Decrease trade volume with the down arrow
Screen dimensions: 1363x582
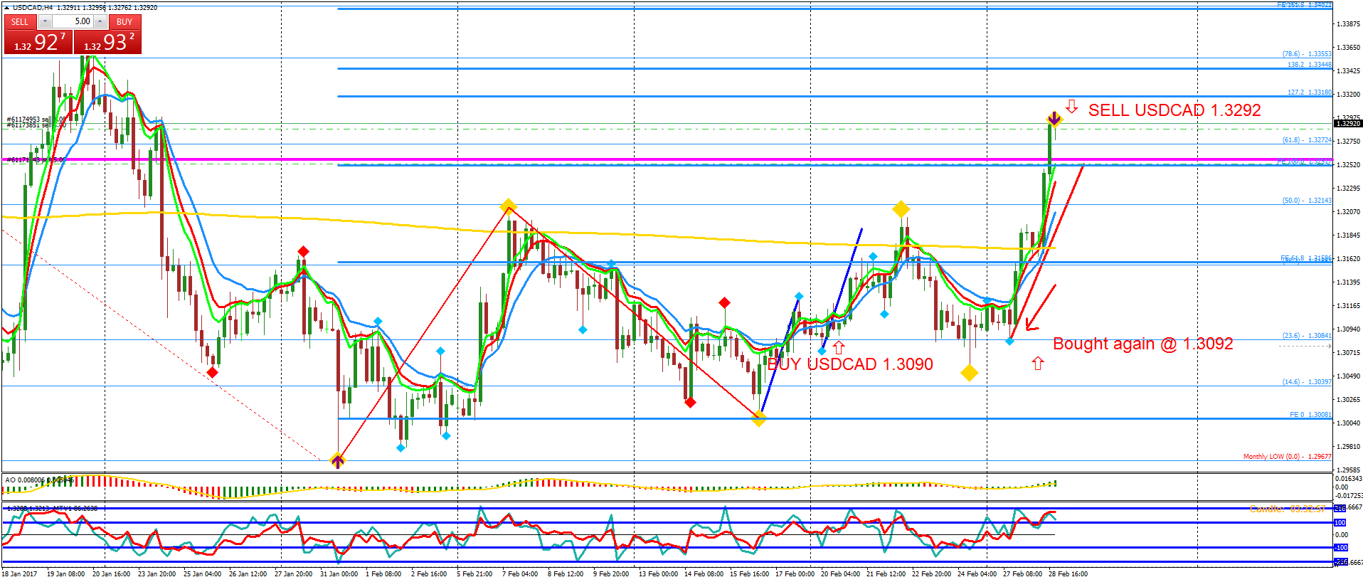(46, 22)
